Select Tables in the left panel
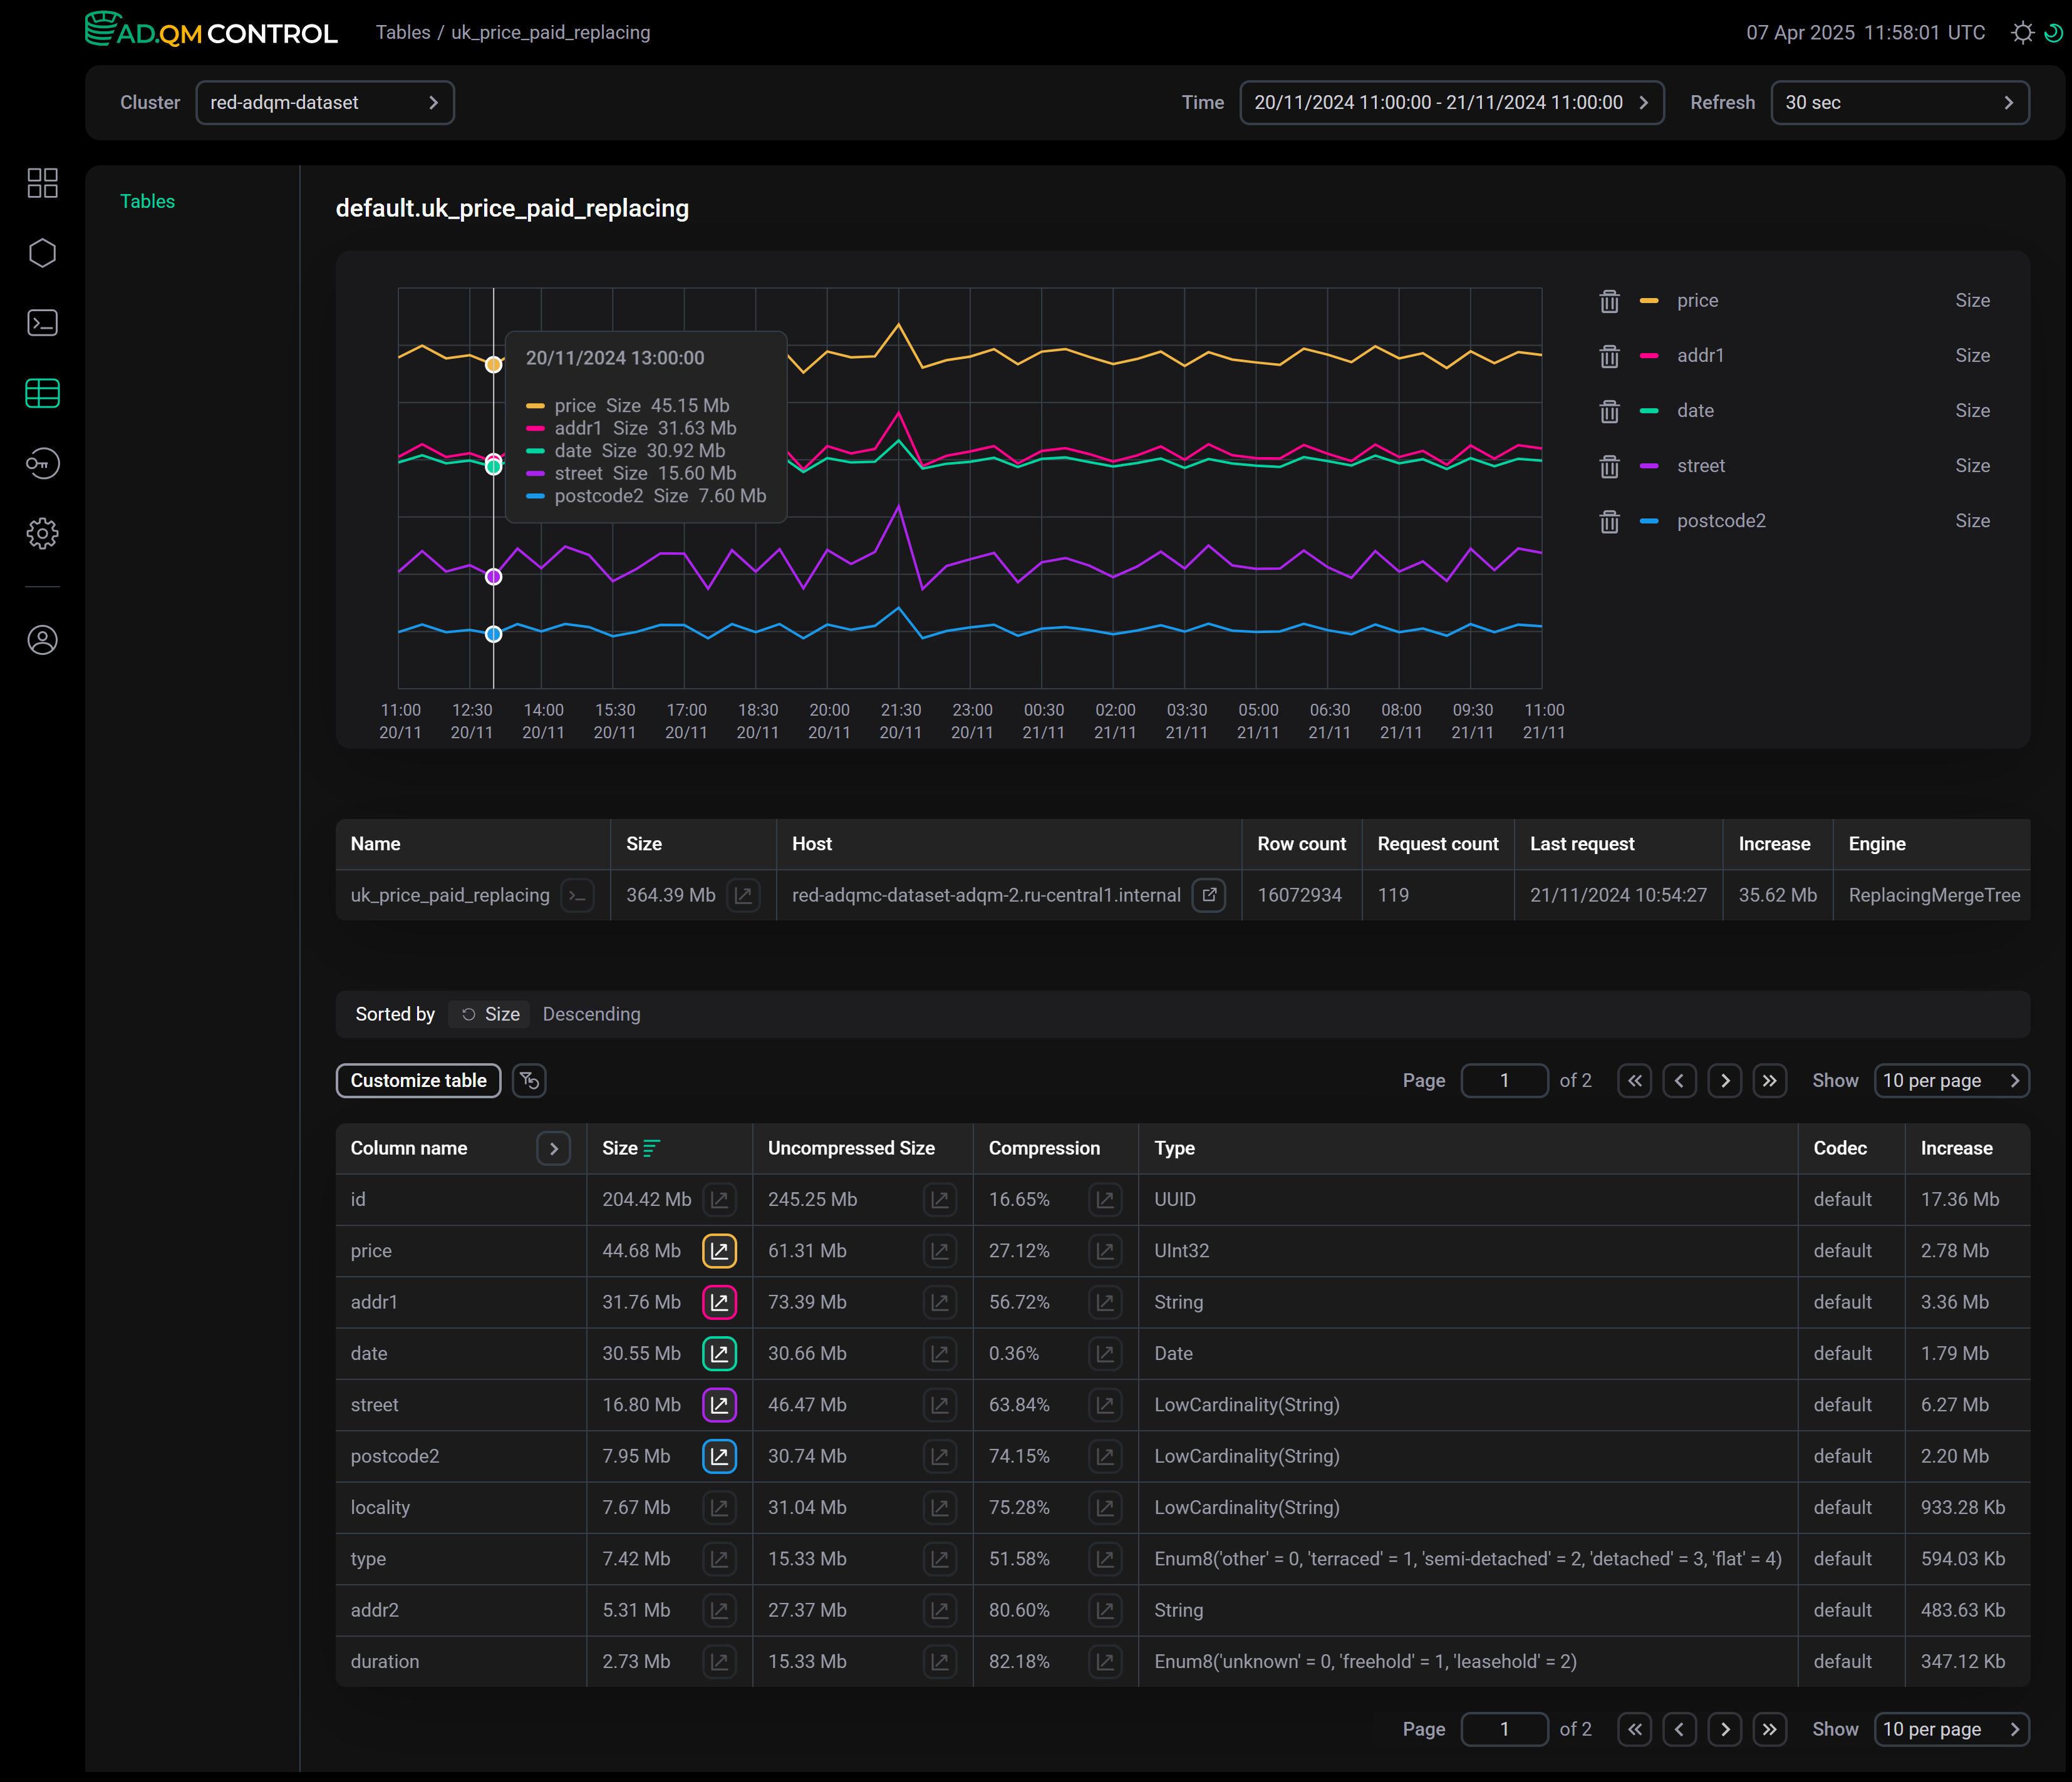The image size is (2072, 1782). tap(147, 201)
